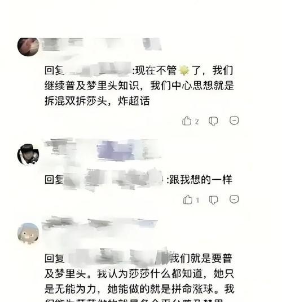Tap the round minus icon on the 炸超话 comment
The width and height of the screenshot is (282, 302).
[234, 121]
